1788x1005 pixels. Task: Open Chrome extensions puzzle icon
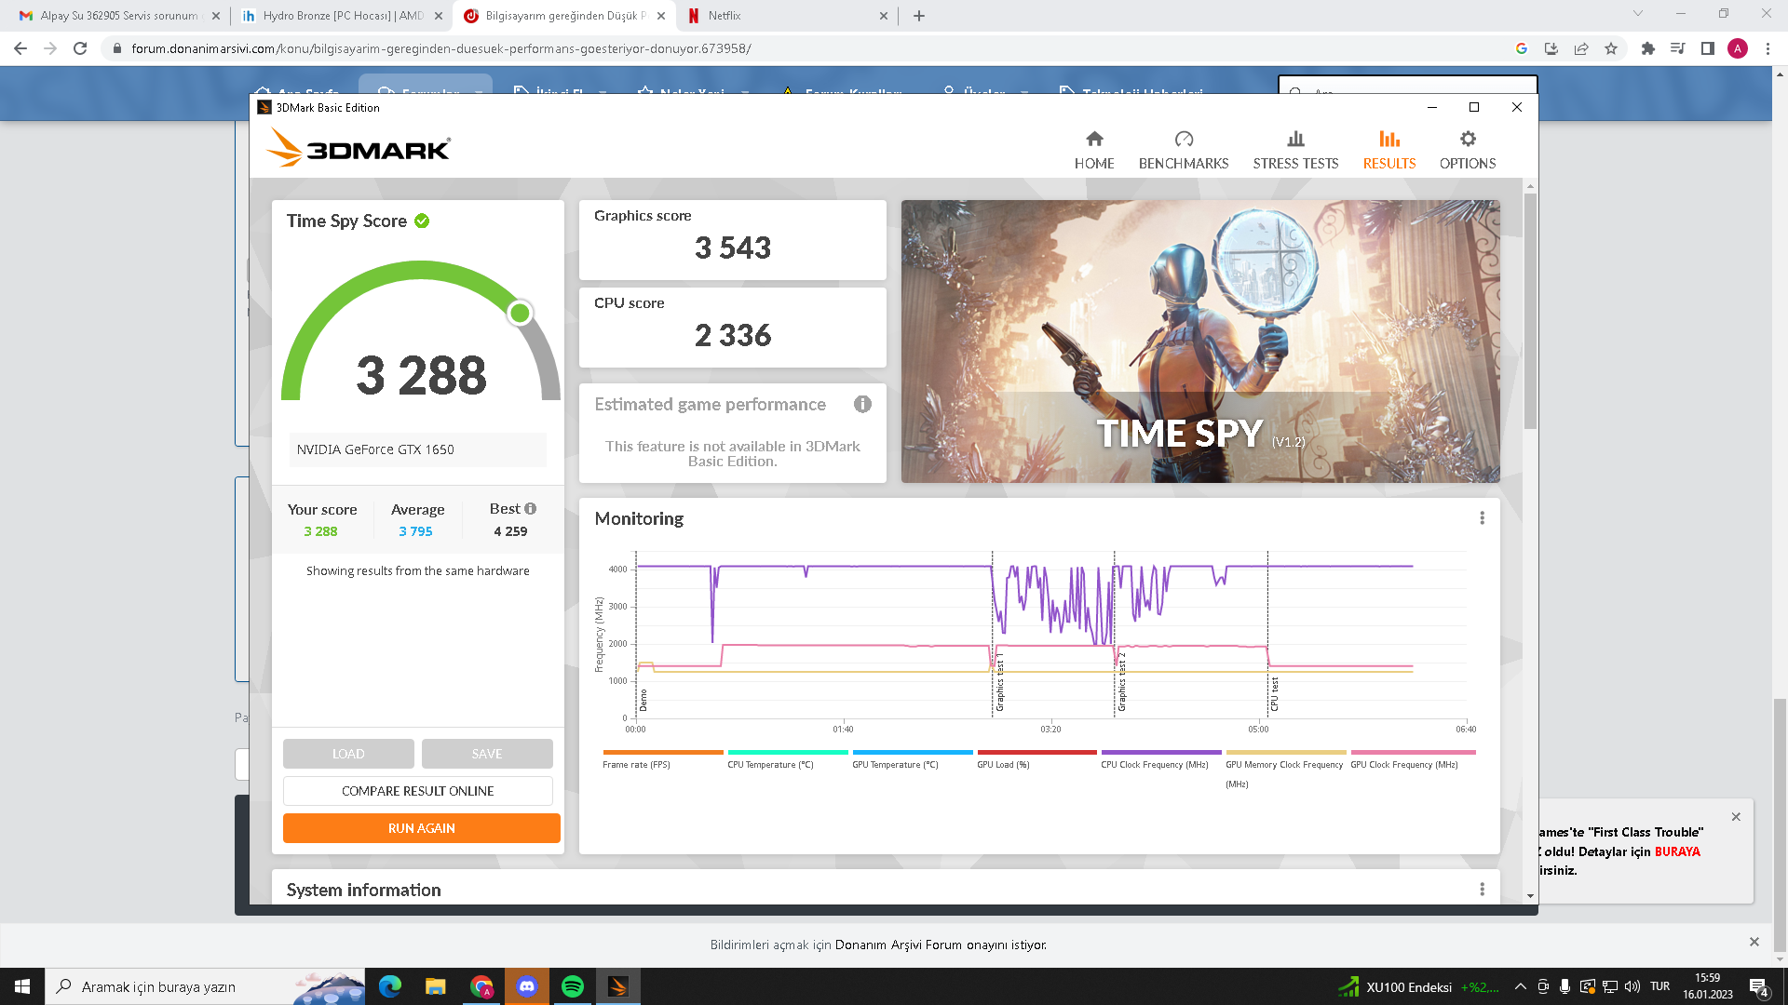tap(1647, 48)
